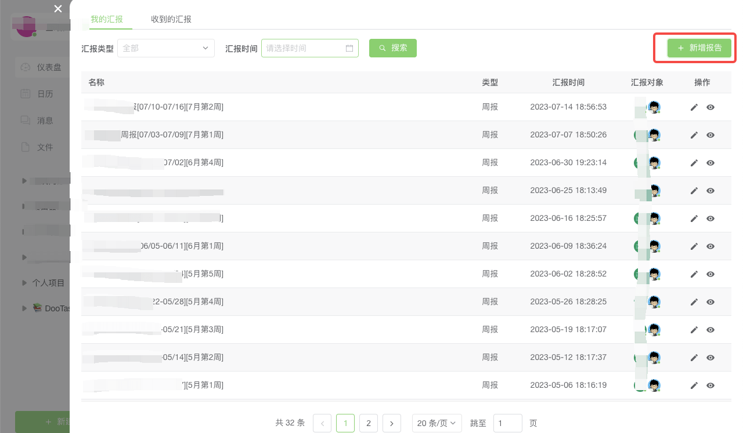
Task: View the 2023-05-19 report with eye icon
Action: pos(710,330)
